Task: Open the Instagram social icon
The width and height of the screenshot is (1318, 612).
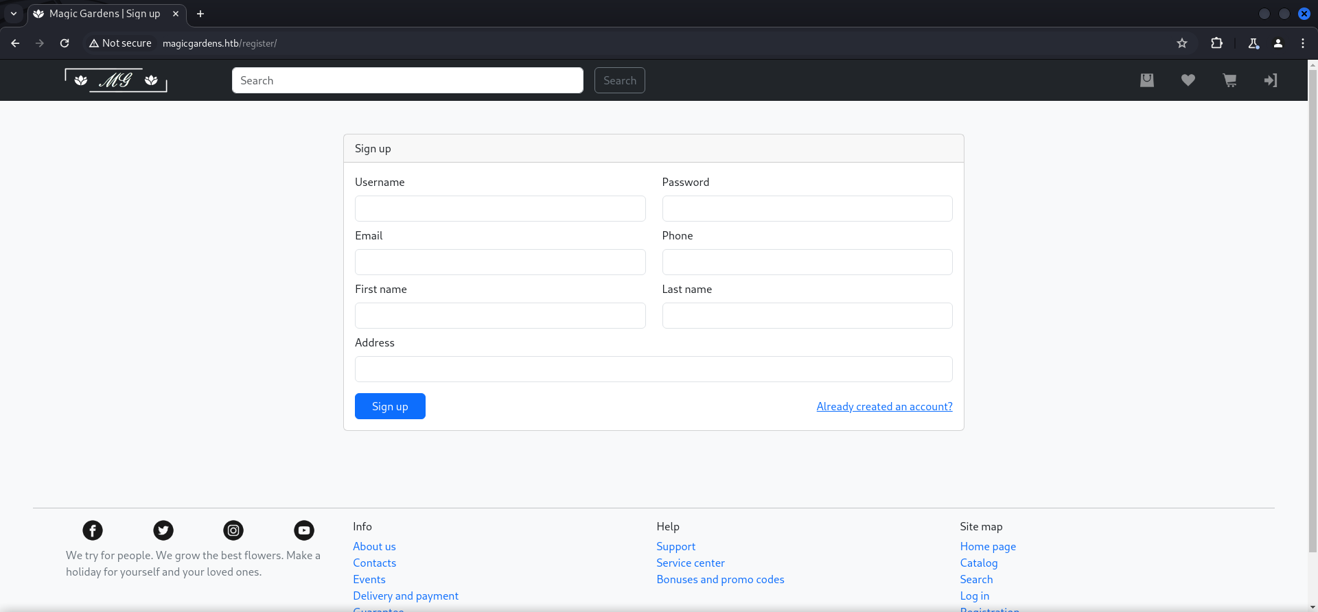Action: click(233, 530)
